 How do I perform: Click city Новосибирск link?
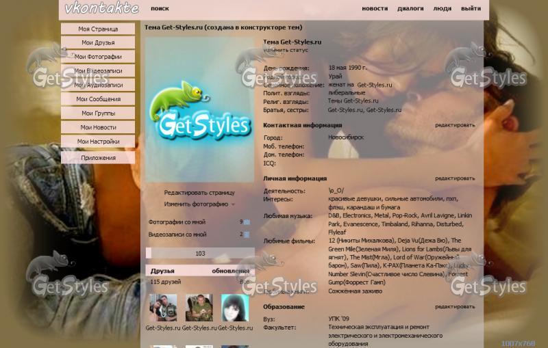tap(346, 137)
